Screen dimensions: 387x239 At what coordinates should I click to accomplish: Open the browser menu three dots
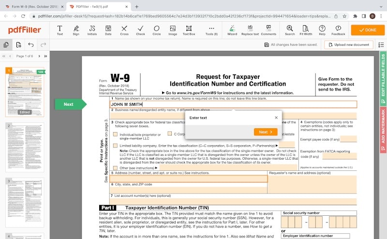381,16
